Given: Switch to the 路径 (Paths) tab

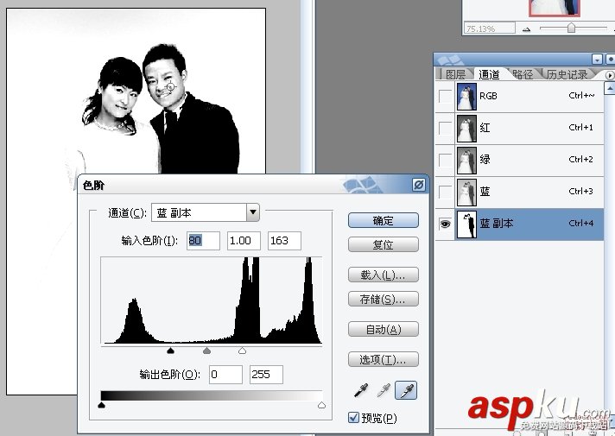Looking at the screenshot, I should point(523,74).
